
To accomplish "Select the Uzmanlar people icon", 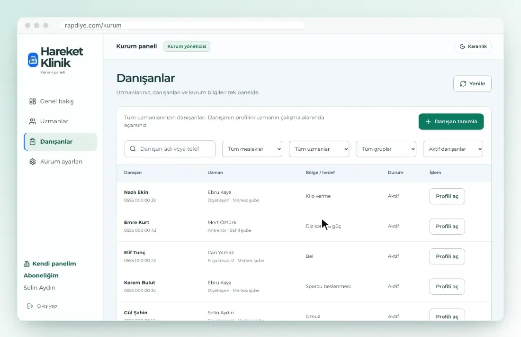I will pyautogui.click(x=33, y=121).
